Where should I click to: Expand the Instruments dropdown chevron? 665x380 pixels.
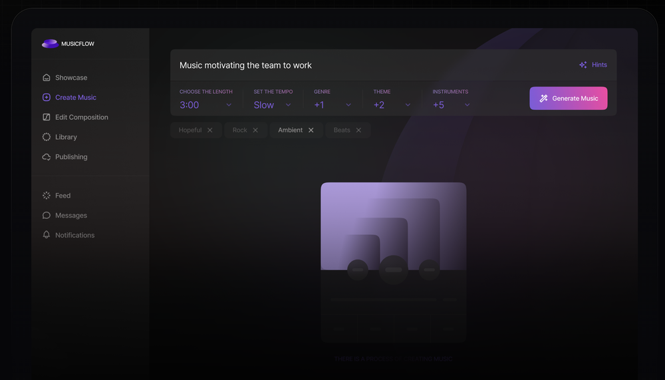tap(467, 105)
